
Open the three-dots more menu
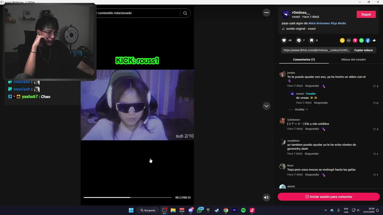(266, 13)
